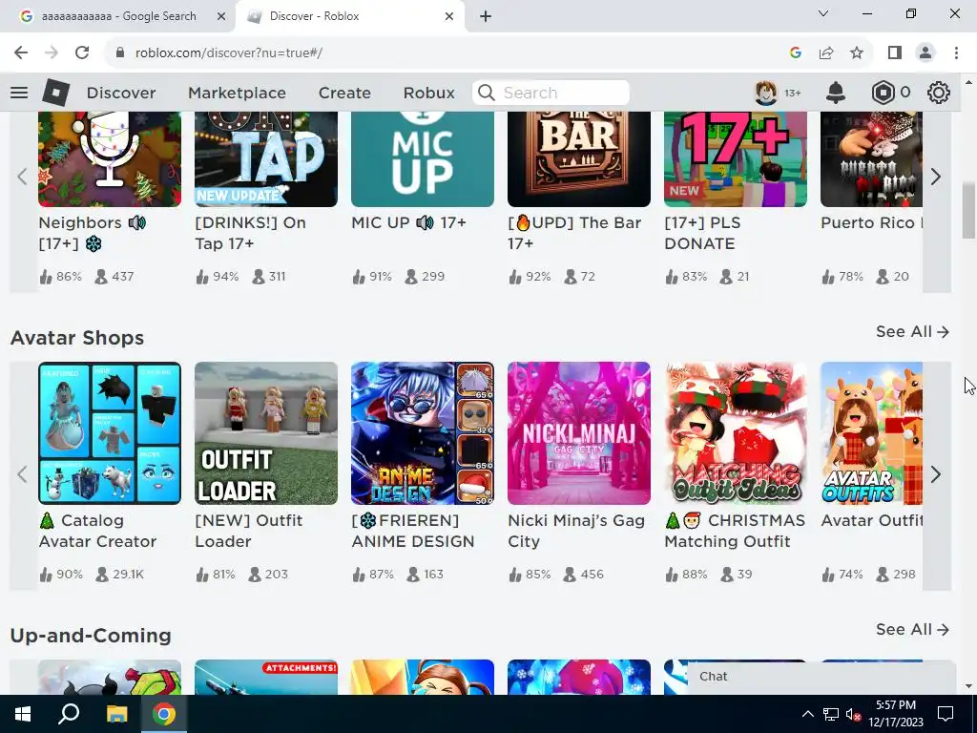Open Chrome profile icon
977x733 pixels.
[x=925, y=53]
